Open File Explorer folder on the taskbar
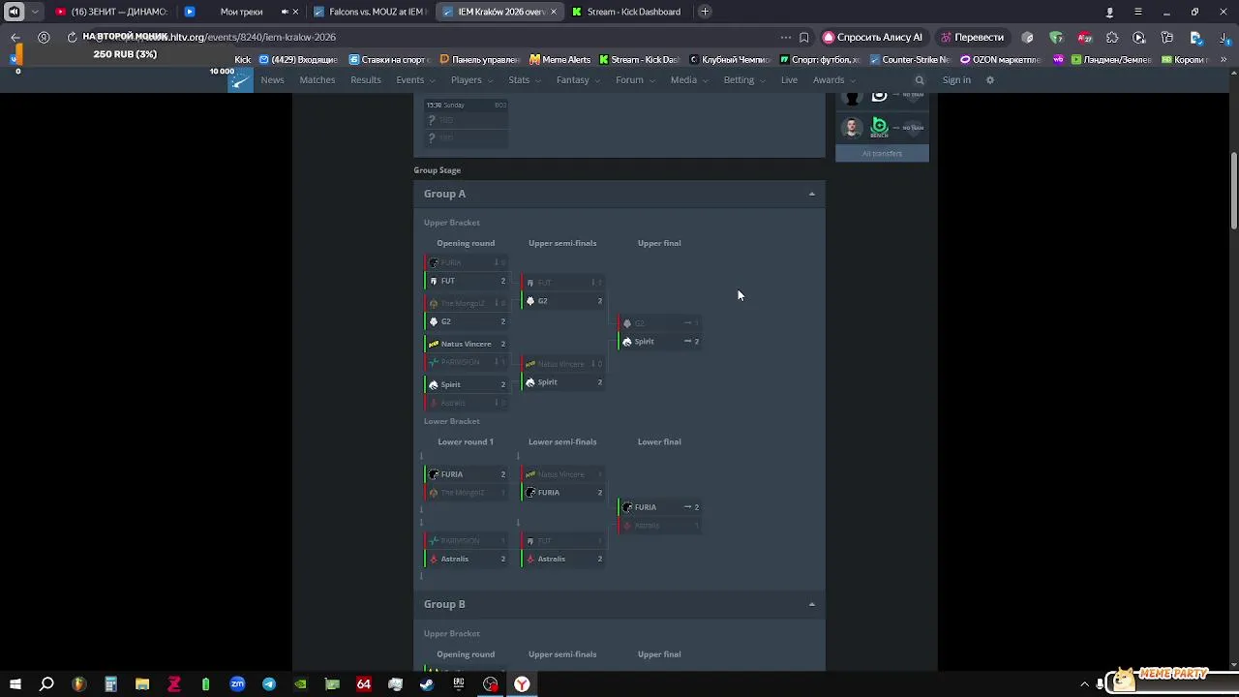Image resolution: width=1239 pixels, height=697 pixels. (x=142, y=684)
